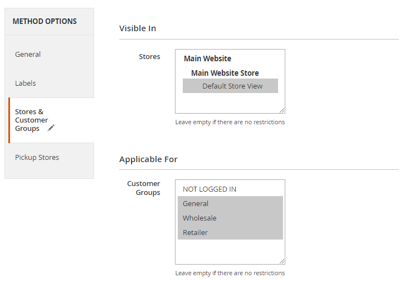Choose Default Store View in Stores list
This screenshot has width=404, height=283.
click(232, 86)
